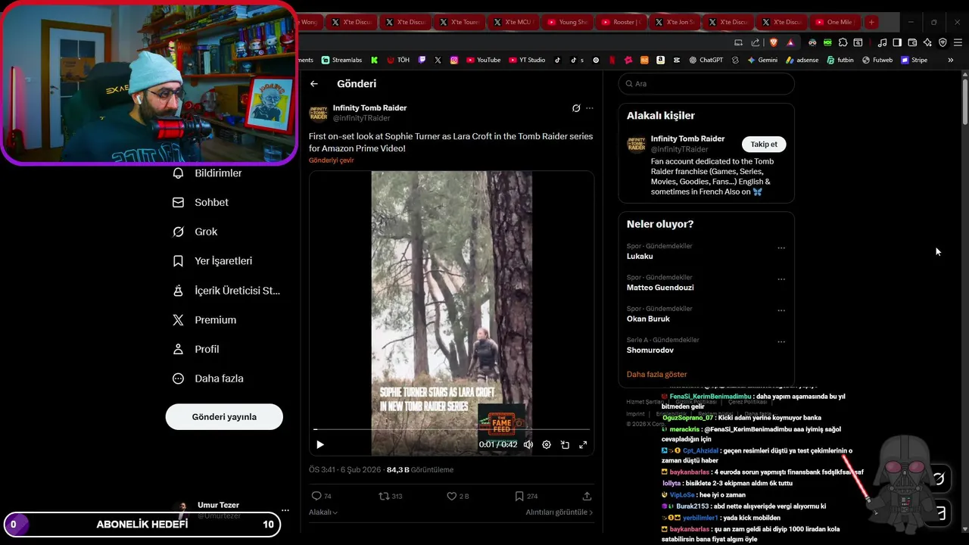The height and width of the screenshot is (545, 969).
Task: Open the Futweb bookmark
Action: 877,60
